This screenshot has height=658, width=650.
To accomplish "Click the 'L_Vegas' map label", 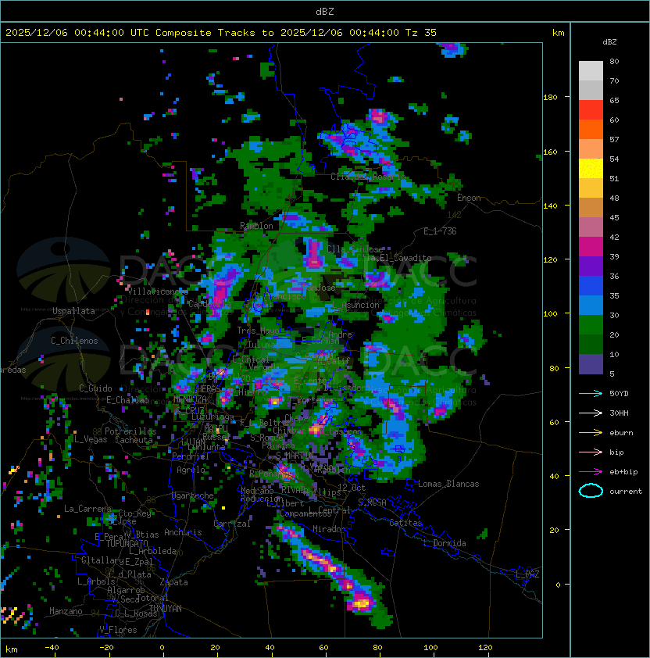I will point(91,439).
